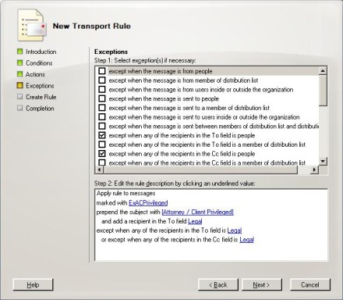343x300 pixels.
Task: Check 'except when the message is from people'
Action: click(102, 71)
